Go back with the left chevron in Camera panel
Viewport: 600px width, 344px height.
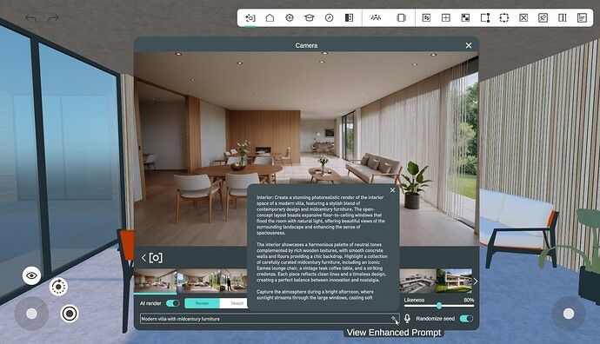pos(143,258)
